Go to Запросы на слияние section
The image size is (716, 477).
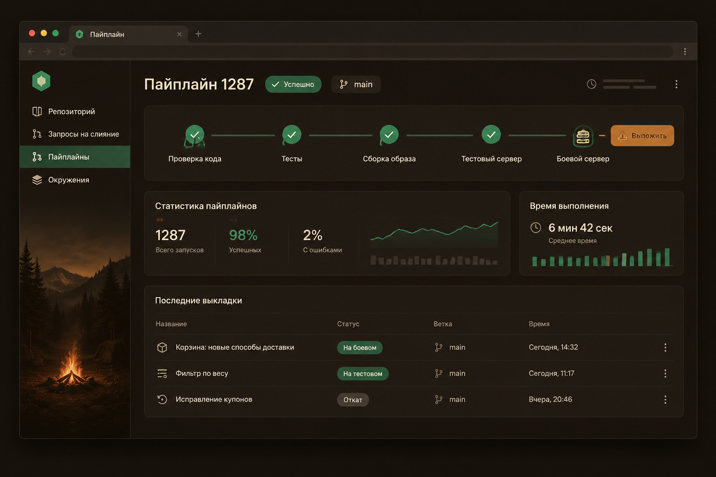point(75,134)
